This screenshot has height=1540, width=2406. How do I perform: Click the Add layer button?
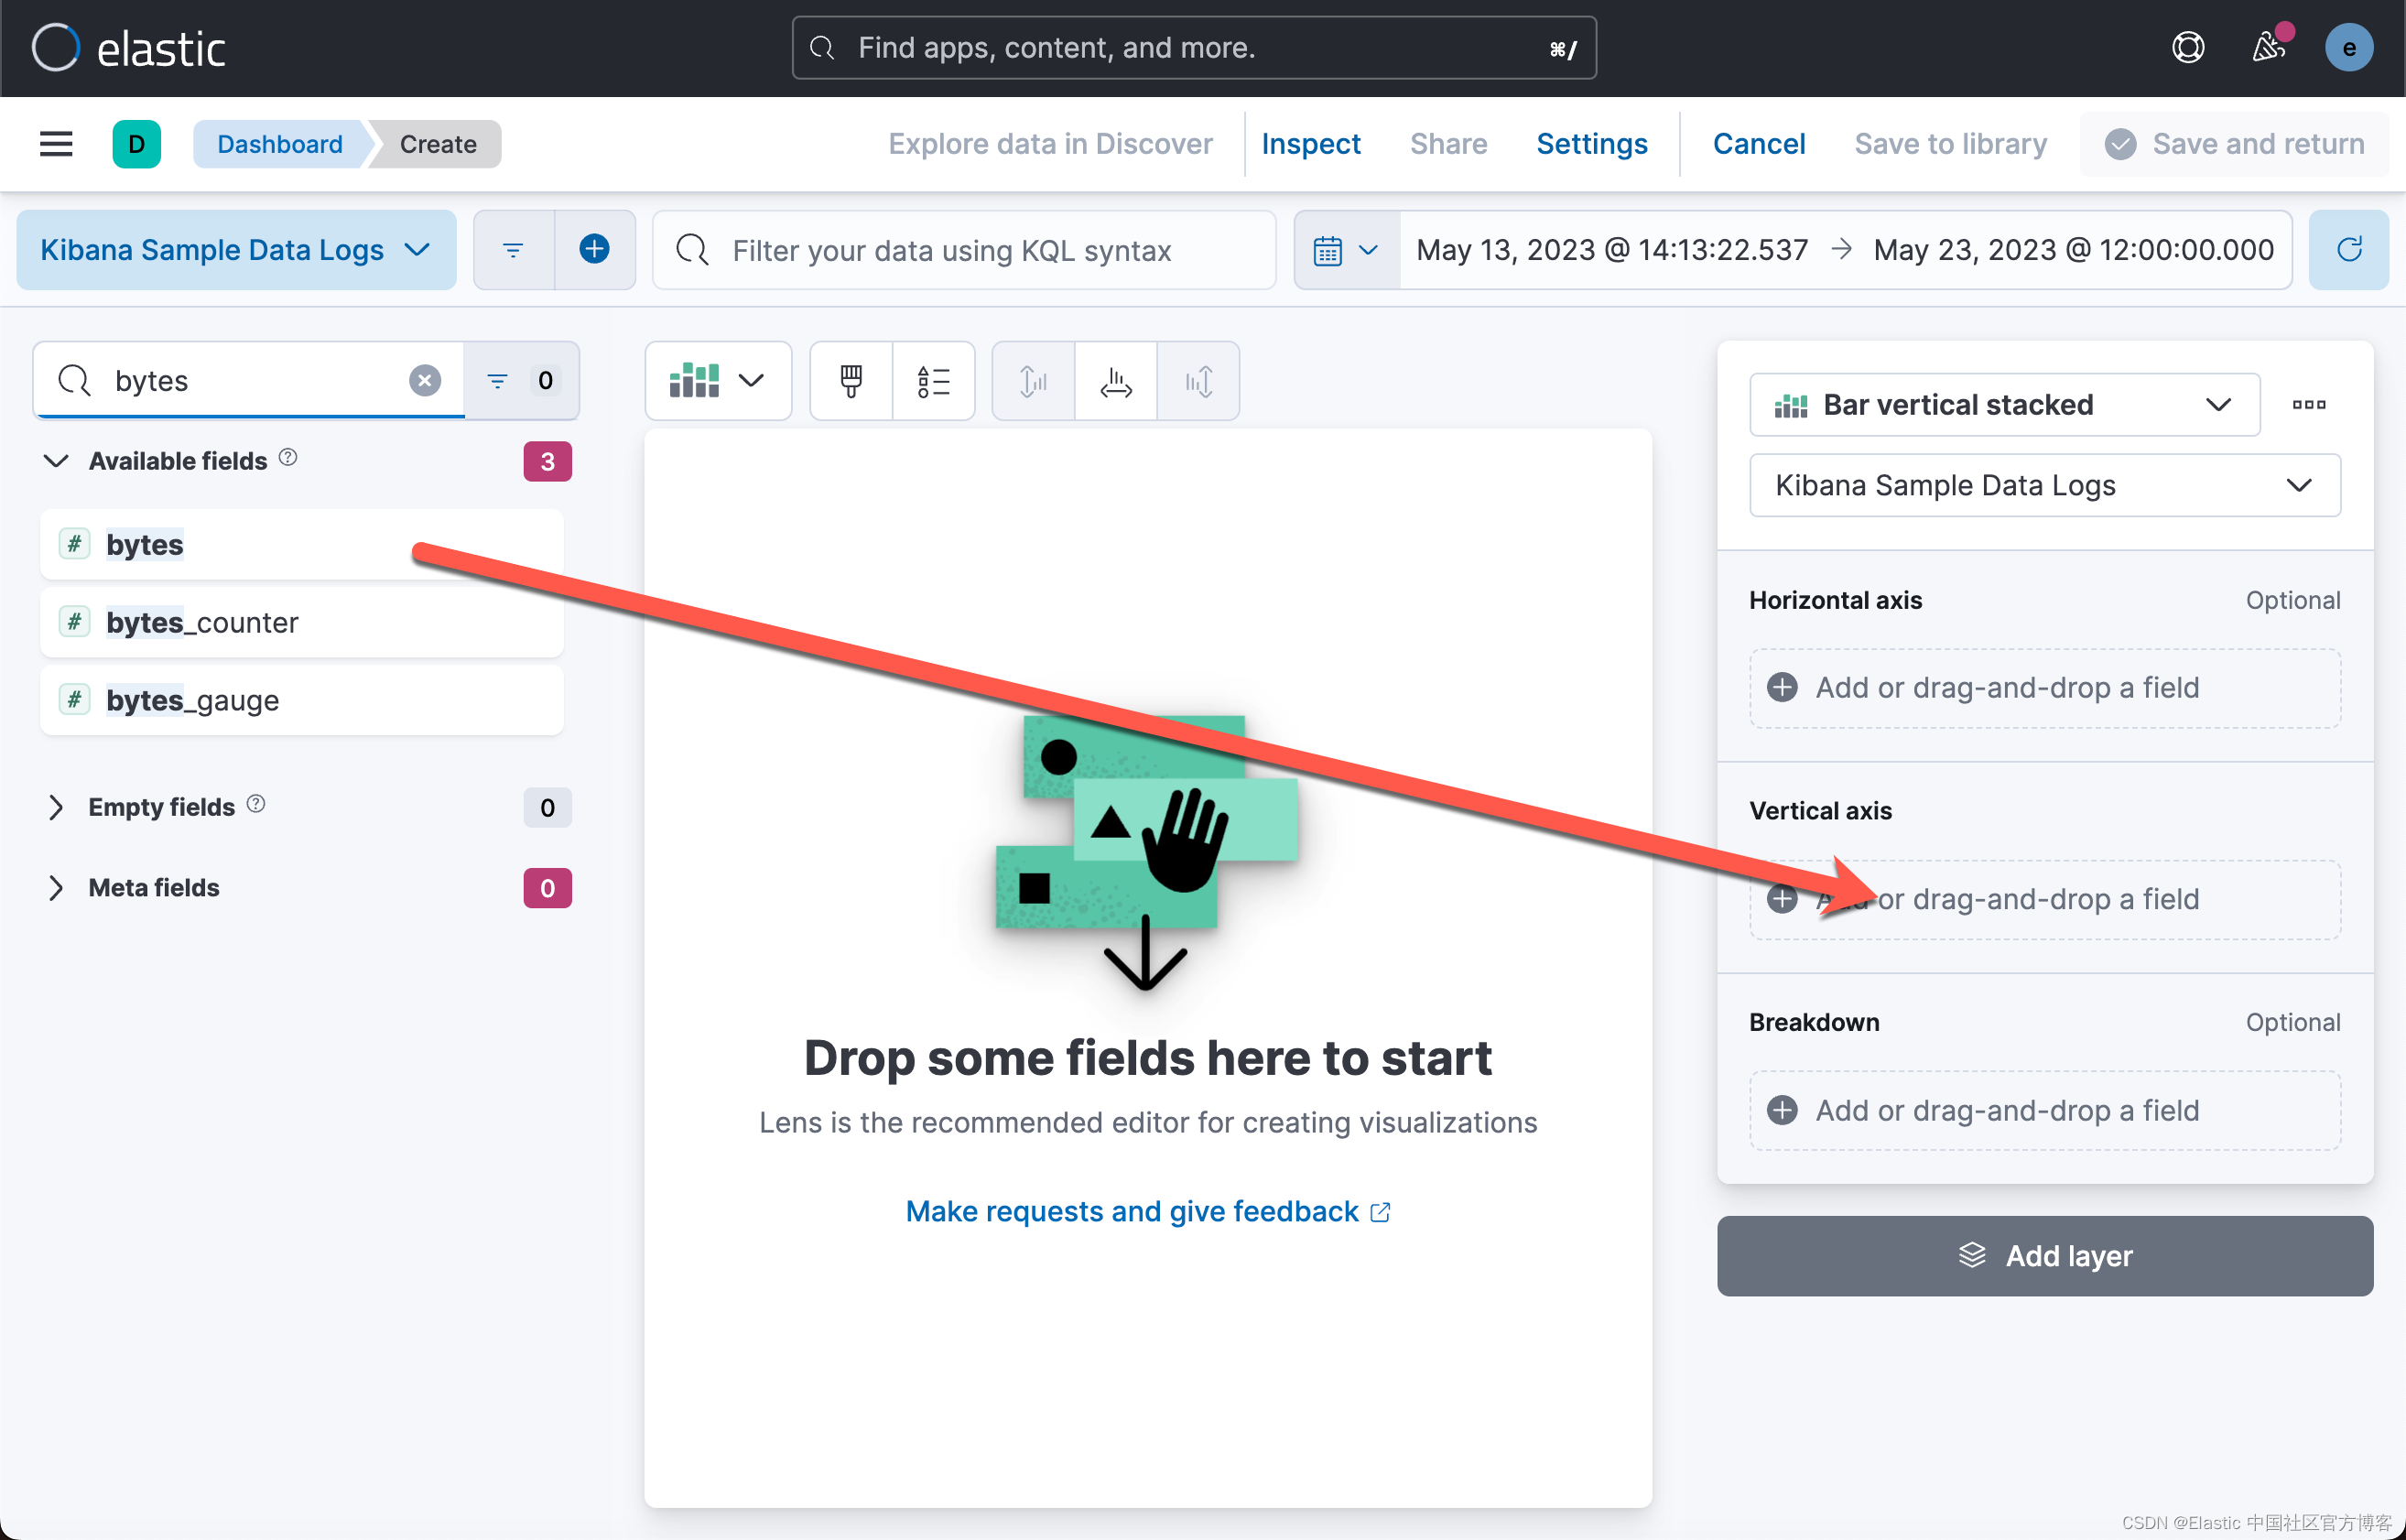pyautogui.click(x=2044, y=1256)
